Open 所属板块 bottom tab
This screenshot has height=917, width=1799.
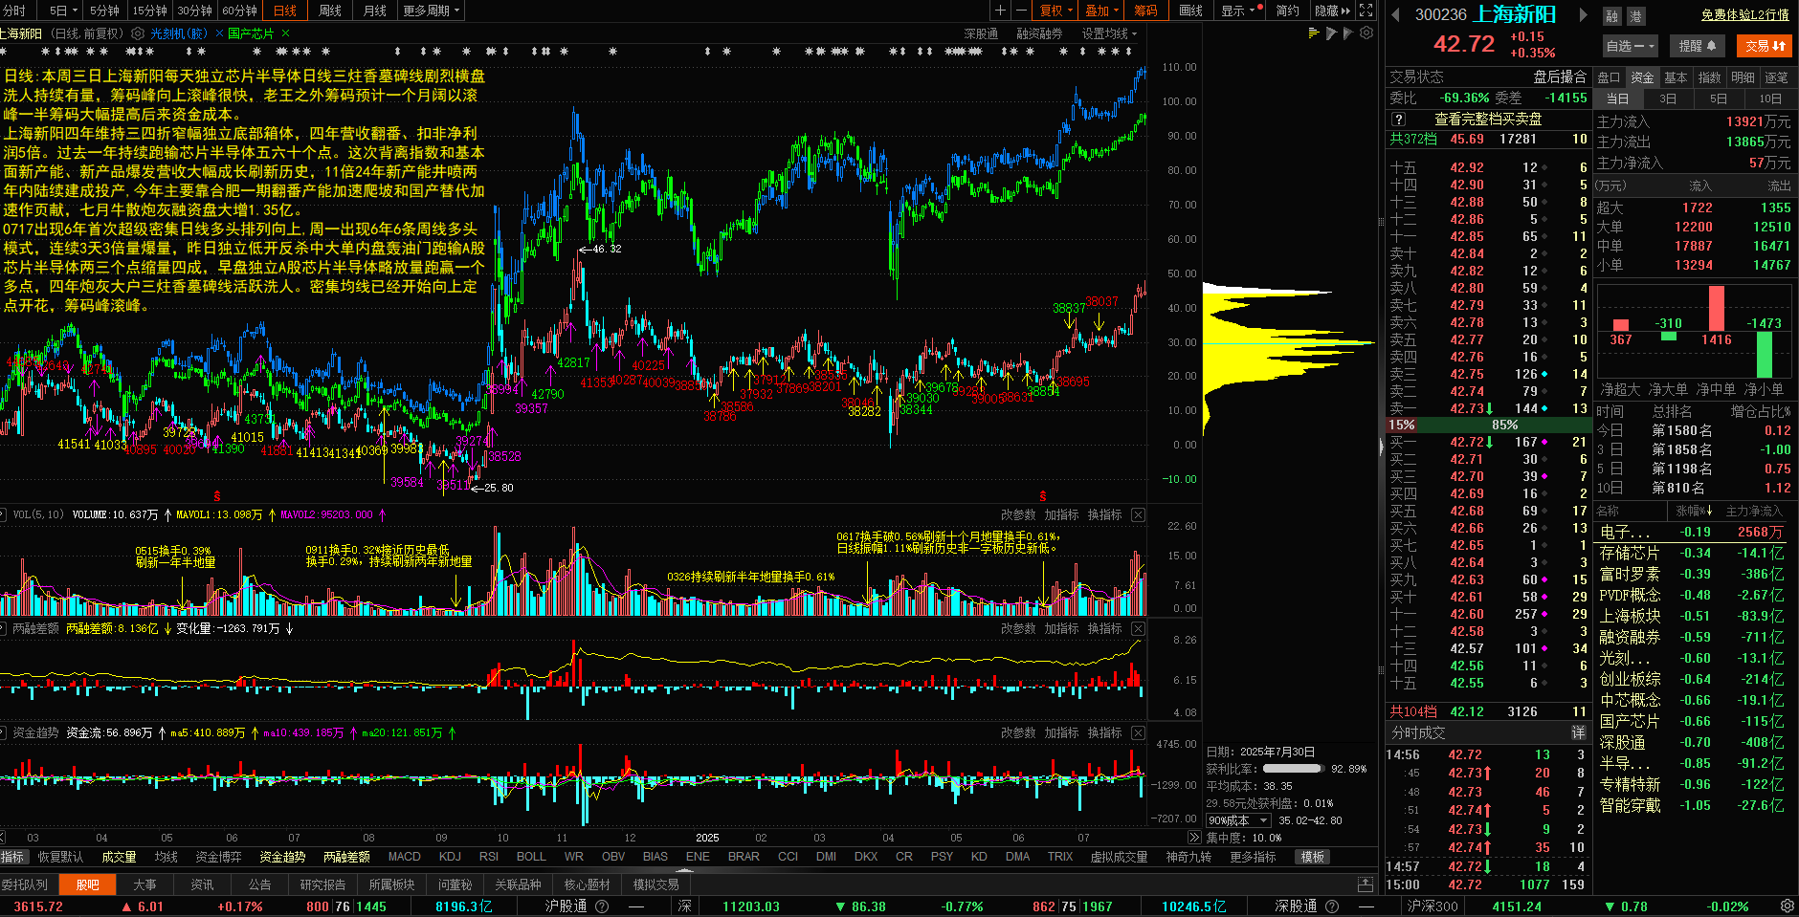(391, 884)
